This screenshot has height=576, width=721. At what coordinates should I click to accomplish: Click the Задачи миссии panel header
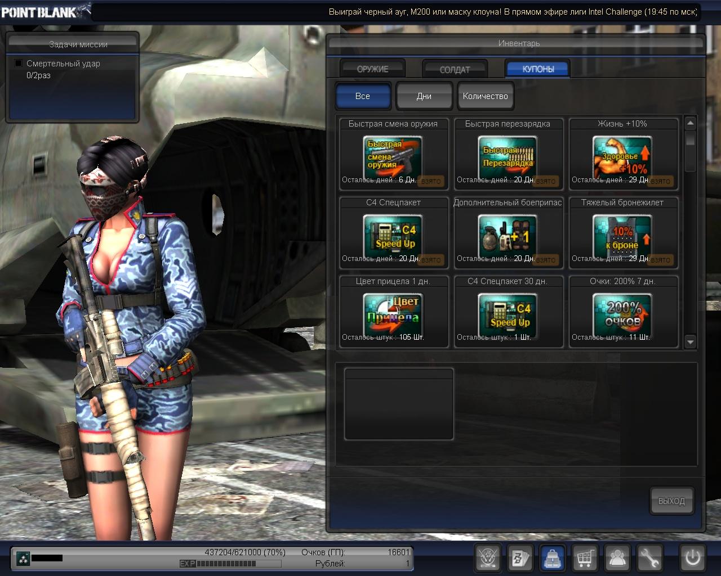78,44
